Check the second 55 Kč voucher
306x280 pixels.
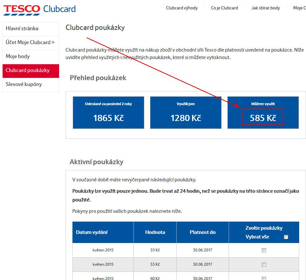[x=264, y=264]
